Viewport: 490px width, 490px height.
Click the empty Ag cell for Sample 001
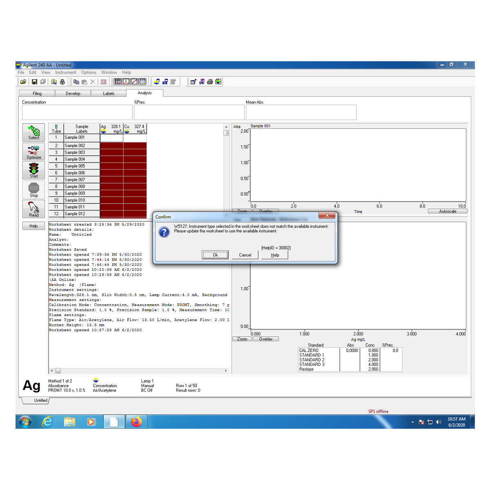[x=111, y=138]
